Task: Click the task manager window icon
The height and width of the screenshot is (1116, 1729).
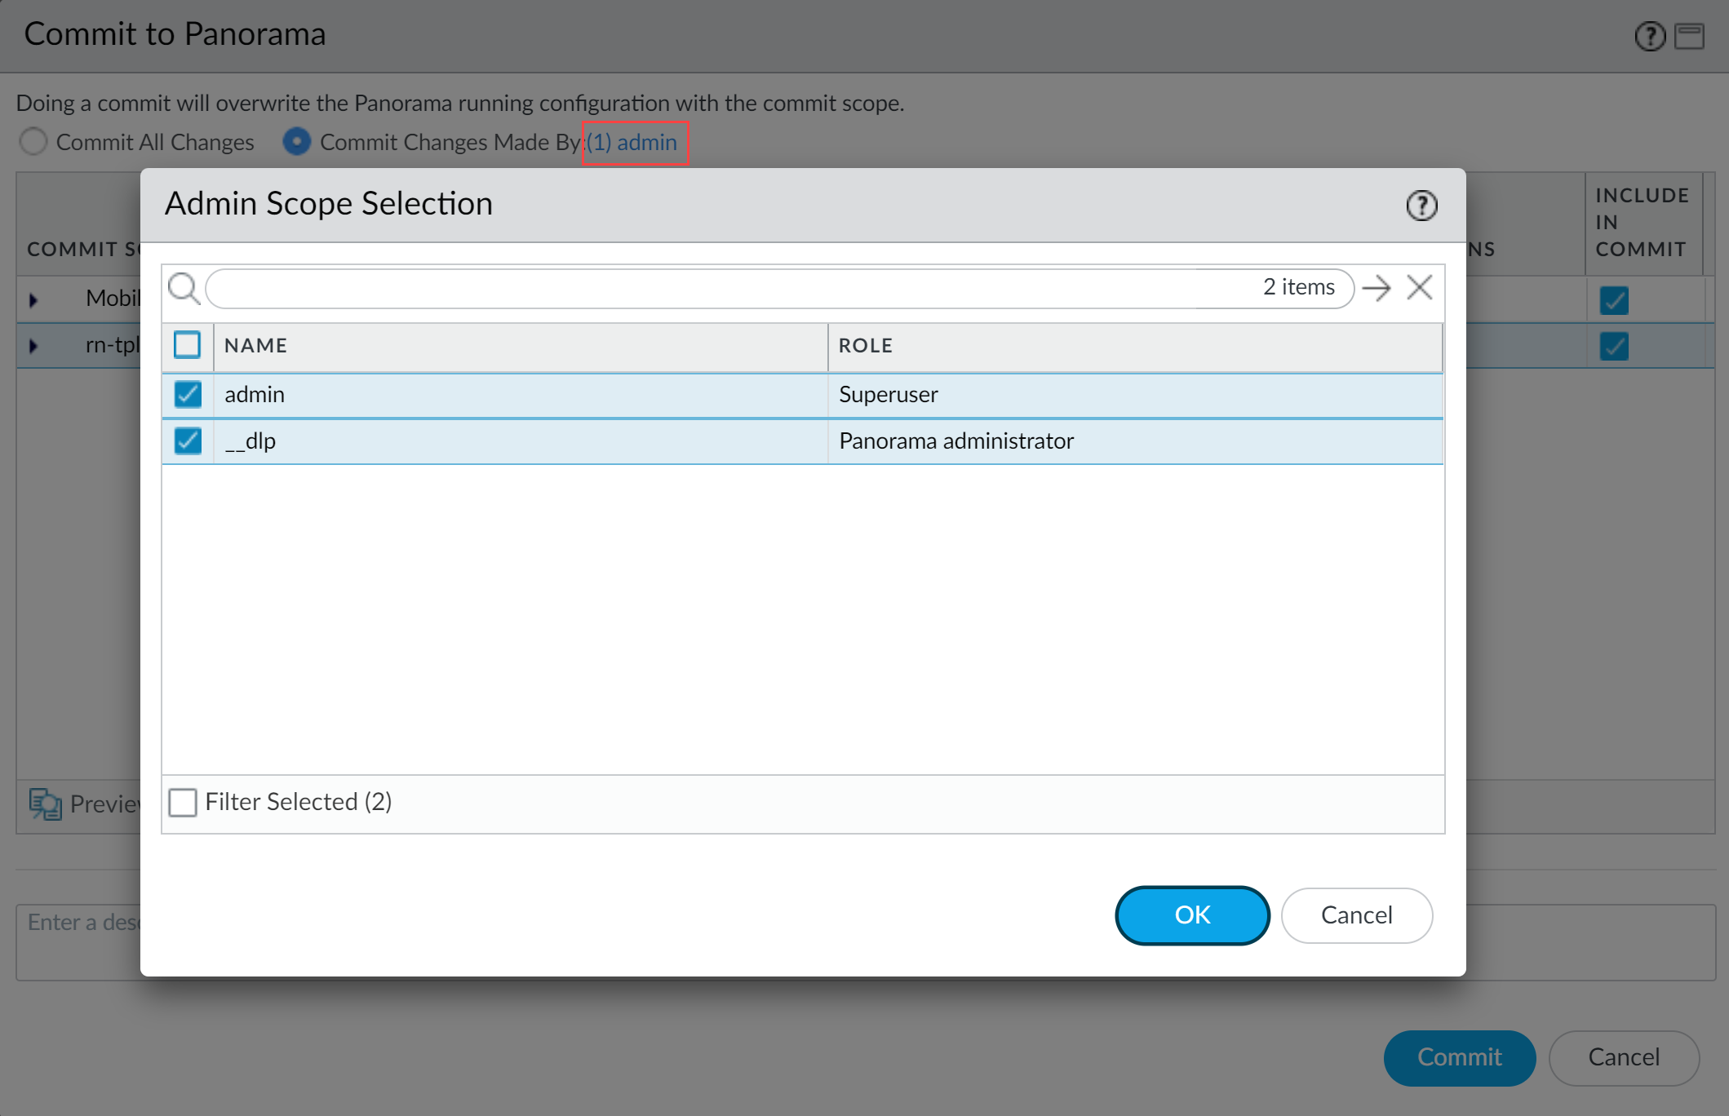Action: coord(1689,36)
